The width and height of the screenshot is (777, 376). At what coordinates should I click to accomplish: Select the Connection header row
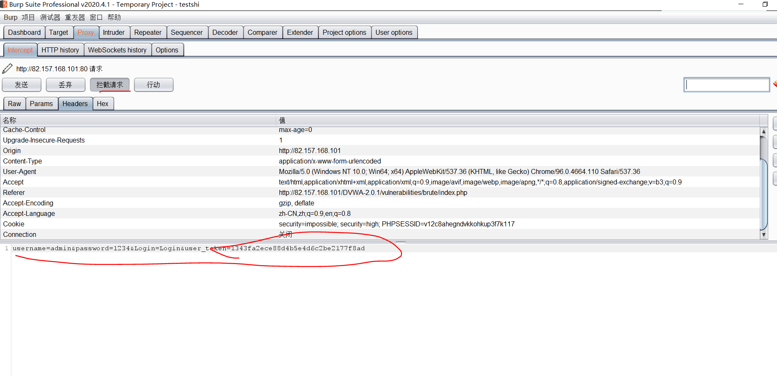click(x=380, y=234)
